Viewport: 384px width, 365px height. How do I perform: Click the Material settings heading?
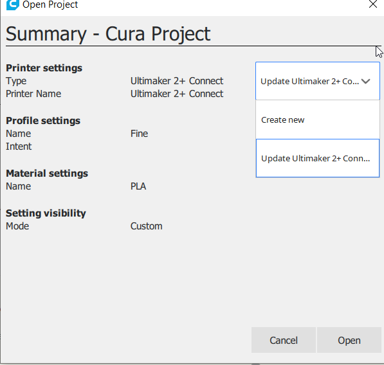pyautogui.click(x=47, y=174)
